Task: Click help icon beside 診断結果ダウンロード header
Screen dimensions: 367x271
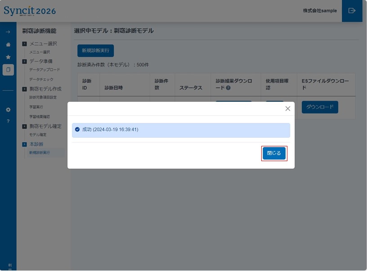Action: (228, 88)
